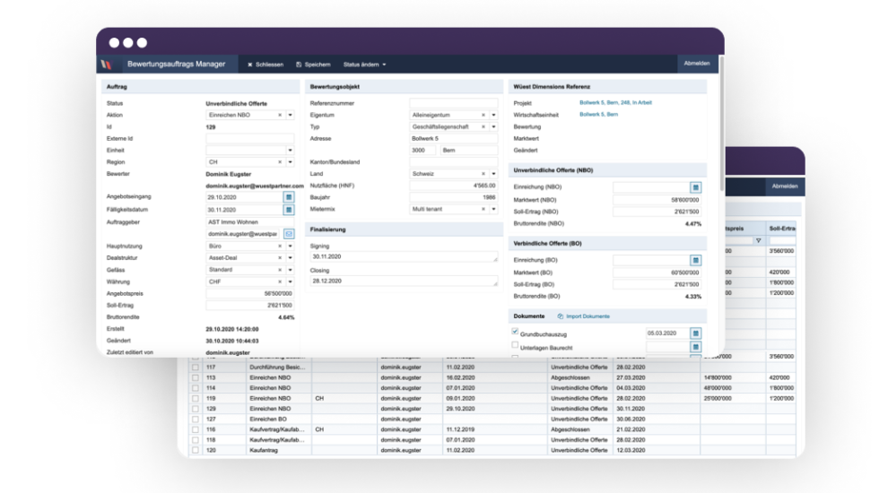This screenshot has width=879, height=493.
Task: Open calendar picker for Angebotseingang date
Action: [x=289, y=197]
